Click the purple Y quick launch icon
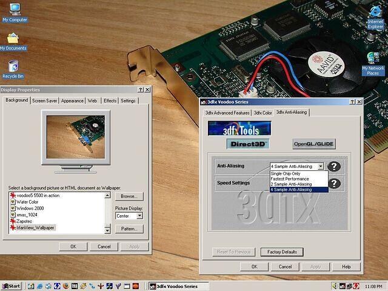 point(118,286)
